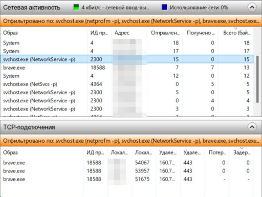
Task: Select brave.exe TCP row with port 51675
Action: (x=126, y=179)
